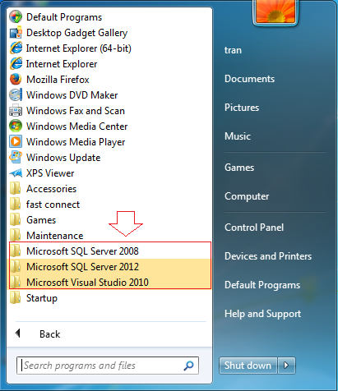
Task: Click the Shut down button
Action: [x=248, y=366]
